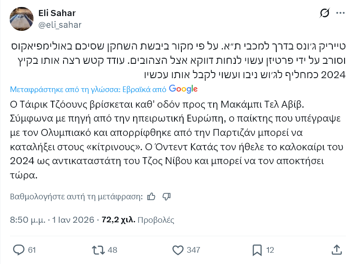Open the 72,2 χιλ. Προβολές view stats
The height and width of the screenshot is (264, 355).
[x=137, y=220]
